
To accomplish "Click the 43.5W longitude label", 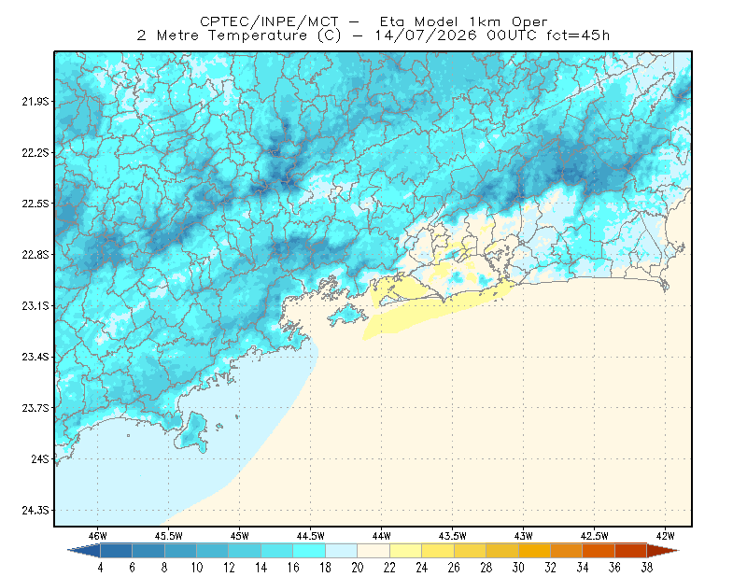I will [x=453, y=536].
